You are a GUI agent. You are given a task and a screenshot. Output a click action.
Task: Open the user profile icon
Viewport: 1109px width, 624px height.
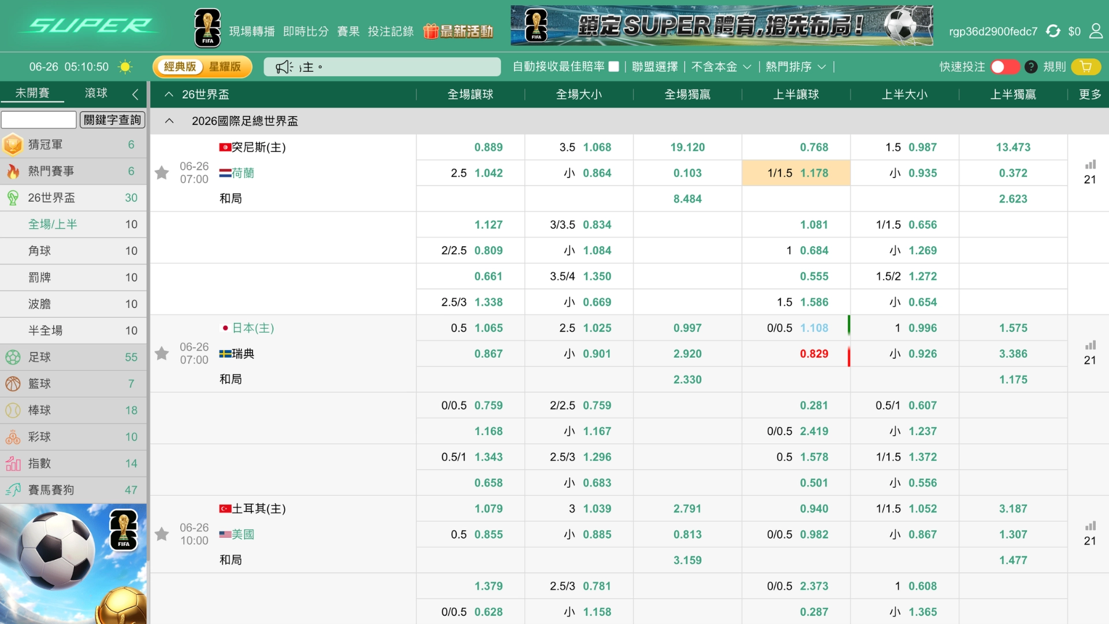pos(1096,31)
